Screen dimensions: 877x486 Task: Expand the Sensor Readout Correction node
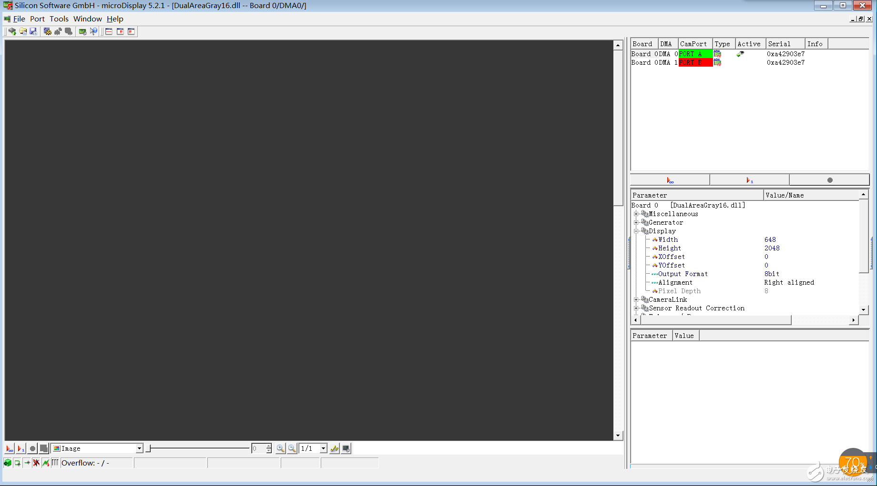click(x=636, y=308)
